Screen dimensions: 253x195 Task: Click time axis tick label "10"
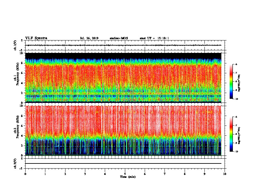[x=225, y=174]
